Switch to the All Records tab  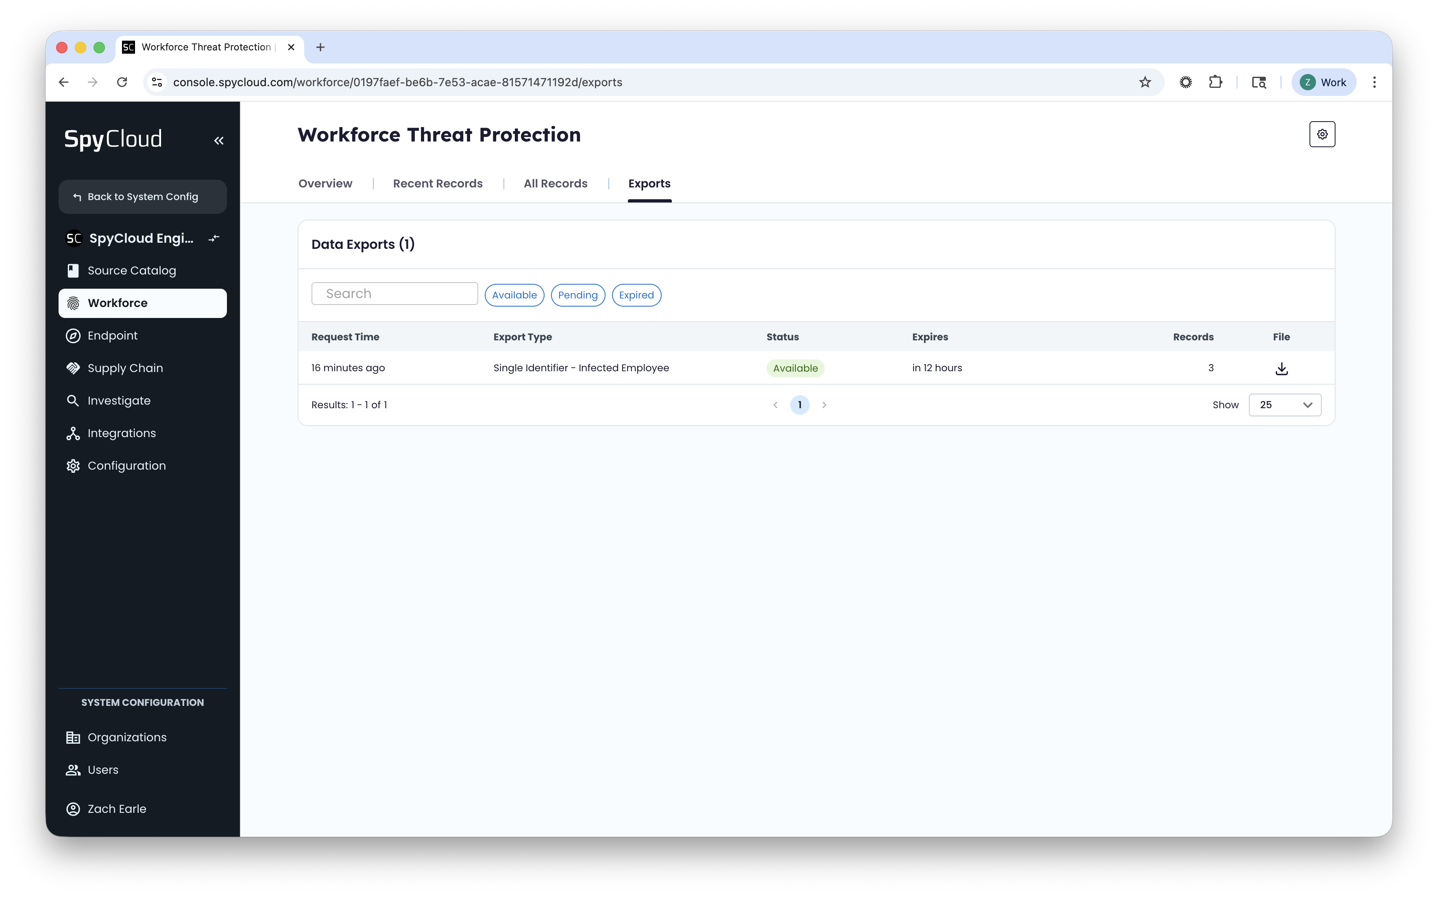point(555,184)
